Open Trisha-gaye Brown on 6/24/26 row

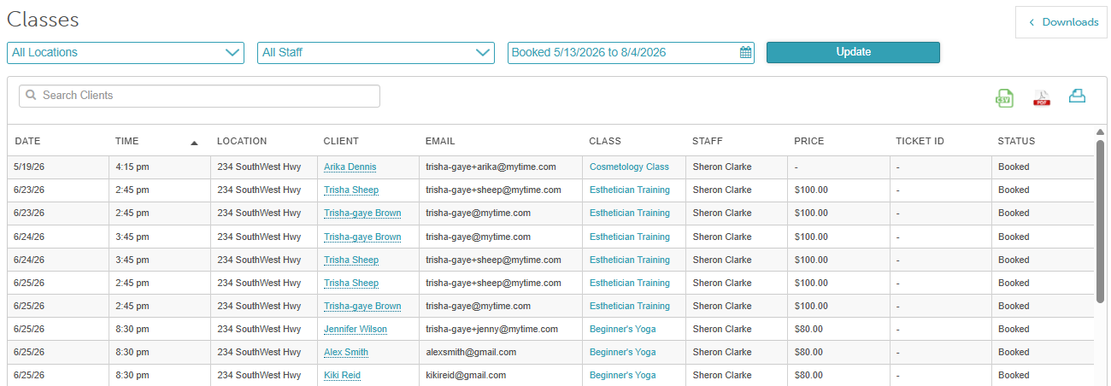pos(362,237)
